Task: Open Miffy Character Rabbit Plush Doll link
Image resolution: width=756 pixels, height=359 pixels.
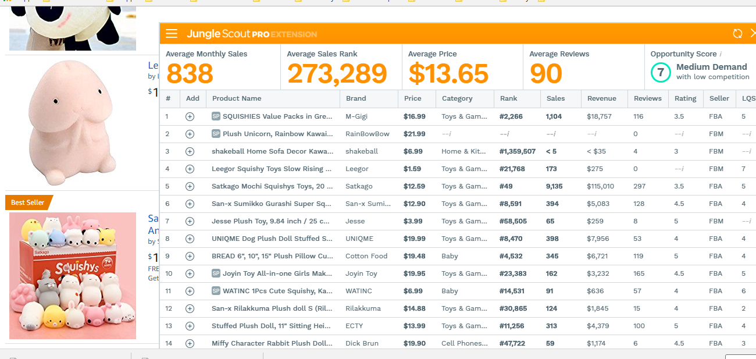Action: click(272, 343)
